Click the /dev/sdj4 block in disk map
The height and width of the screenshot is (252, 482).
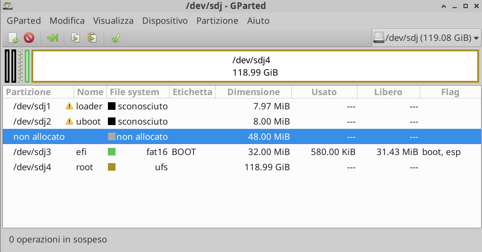(x=255, y=66)
